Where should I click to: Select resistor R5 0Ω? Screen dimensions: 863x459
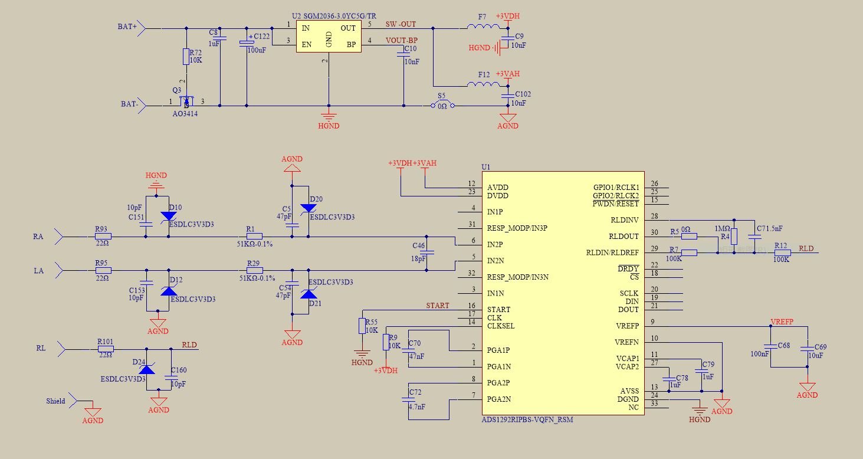pos(689,237)
